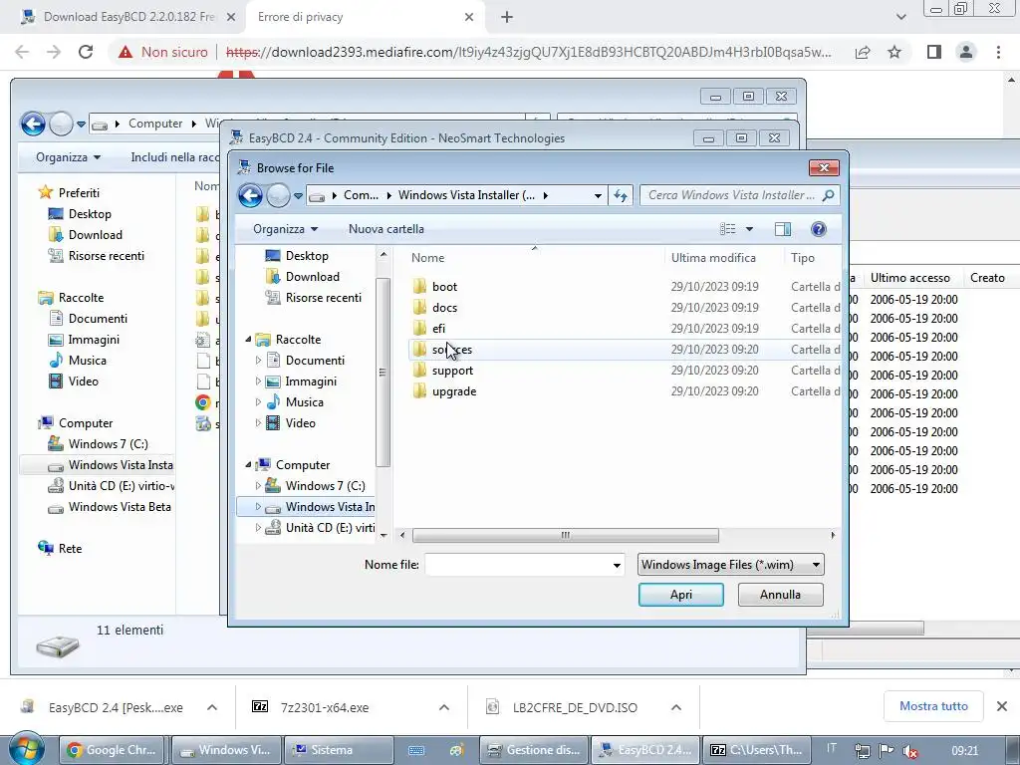Open the help icon in Browse dialog

tap(819, 229)
